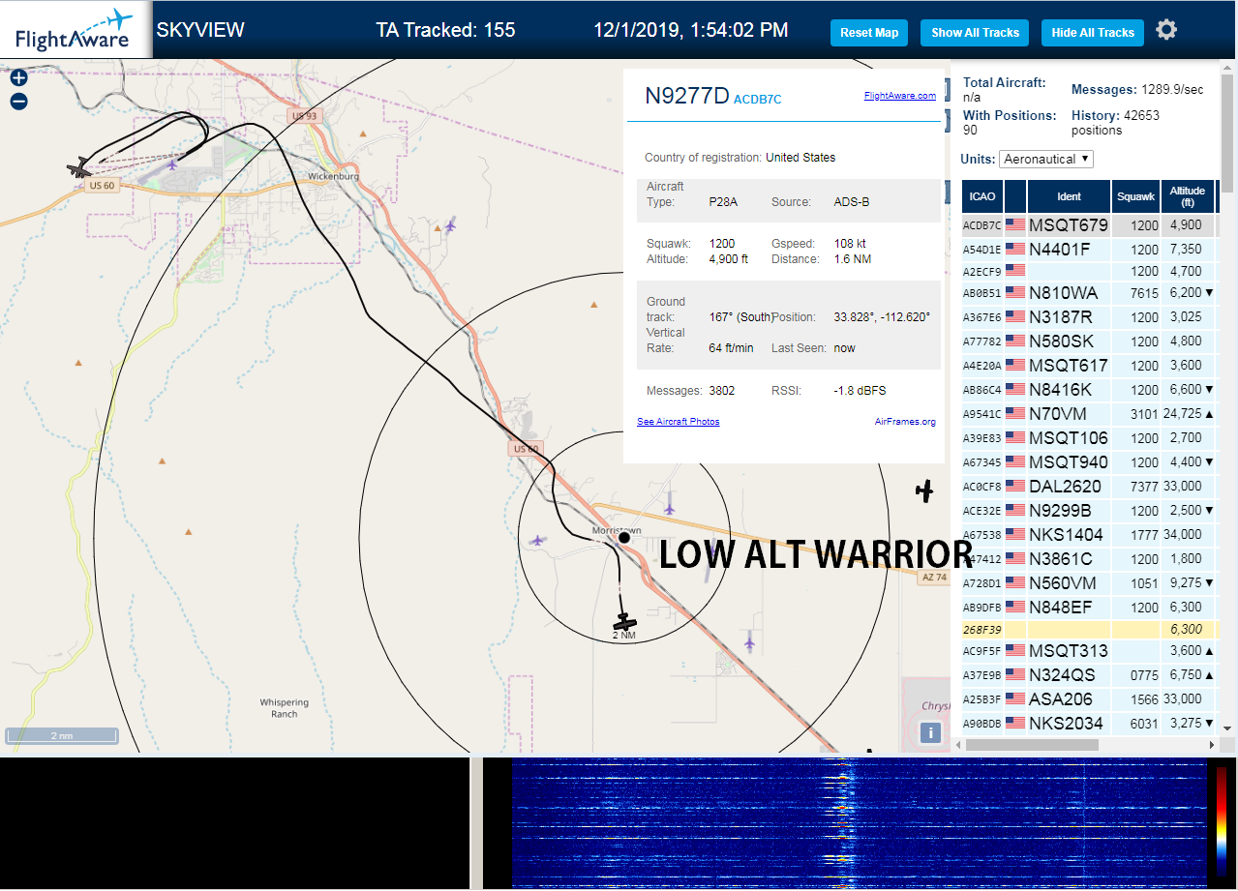The width and height of the screenshot is (1238, 891).
Task: Zoom in on the map
Action: [x=18, y=78]
